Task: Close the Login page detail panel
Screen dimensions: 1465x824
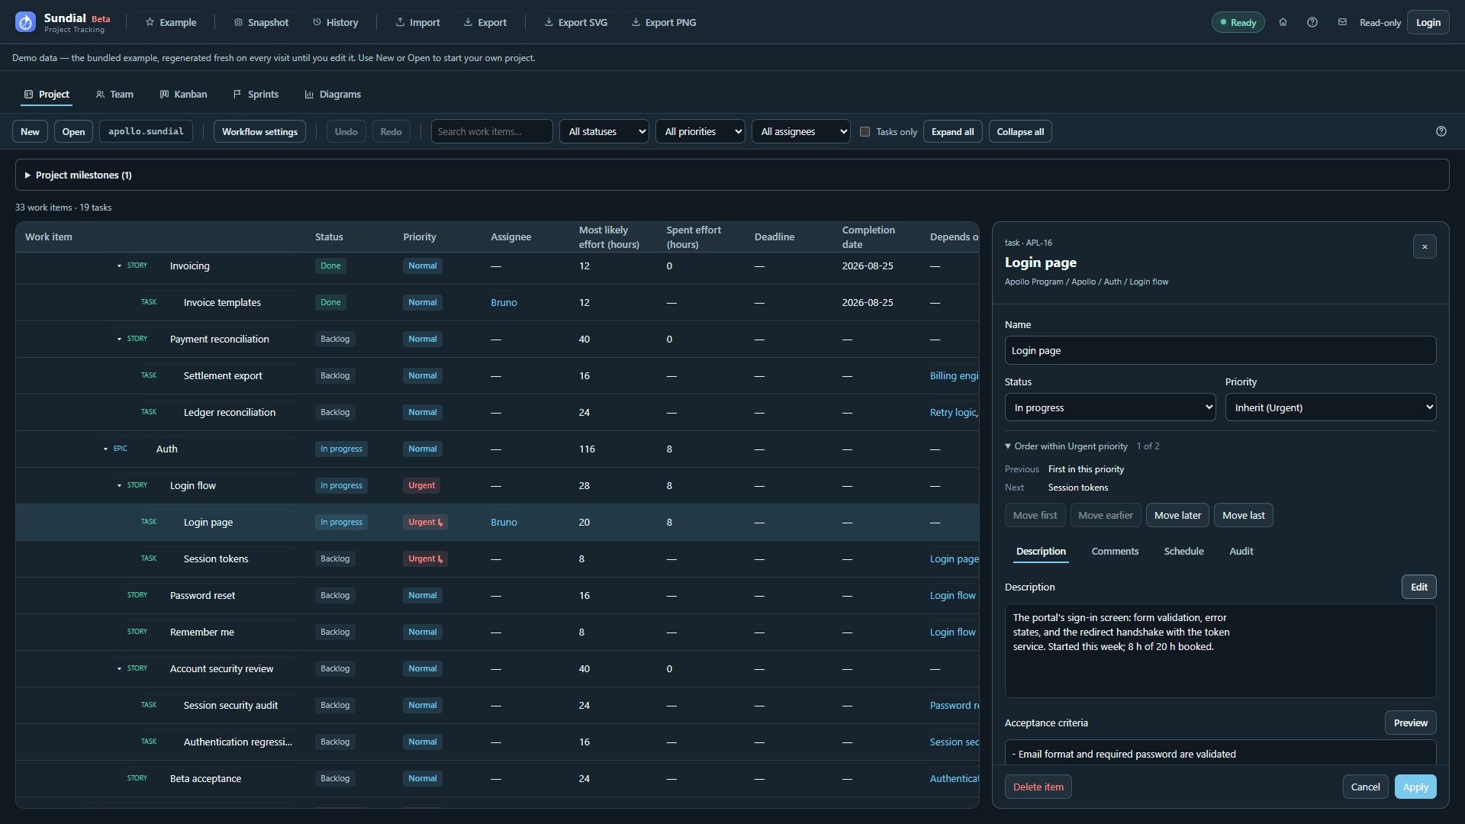Action: pyautogui.click(x=1424, y=246)
